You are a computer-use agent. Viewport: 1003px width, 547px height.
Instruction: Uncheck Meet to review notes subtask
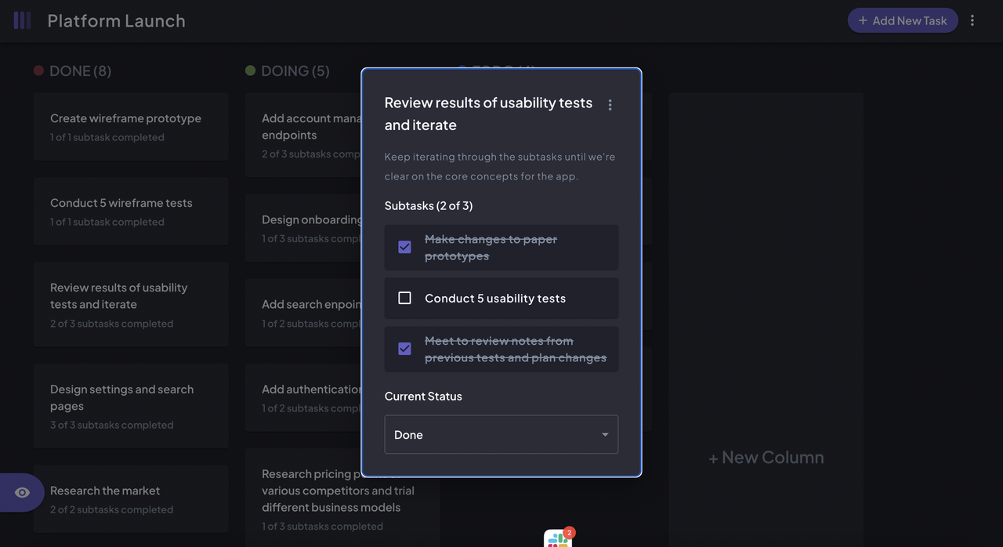(x=404, y=349)
